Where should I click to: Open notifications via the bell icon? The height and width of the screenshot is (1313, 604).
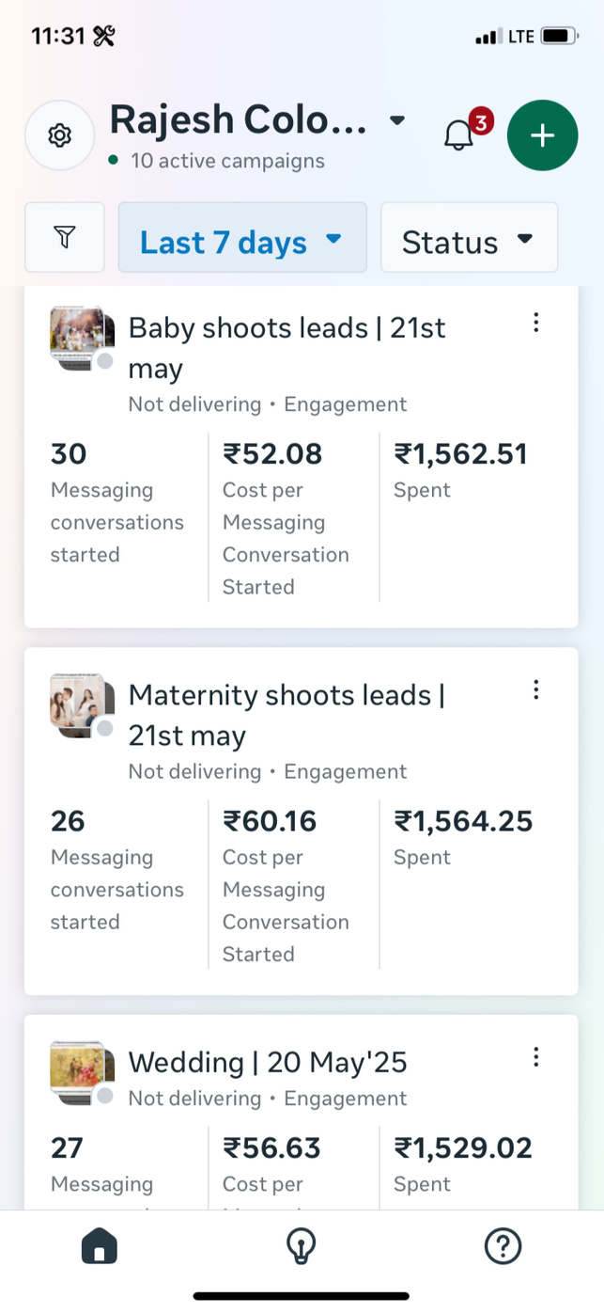[x=459, y=135]
